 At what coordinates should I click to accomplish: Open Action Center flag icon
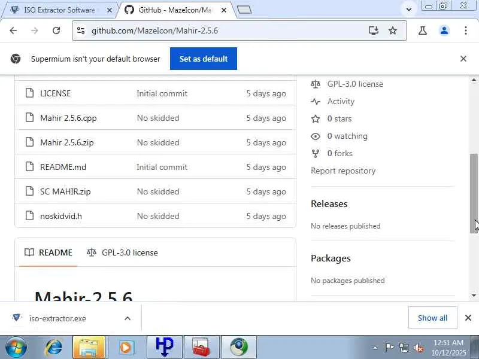pos(389,348)
